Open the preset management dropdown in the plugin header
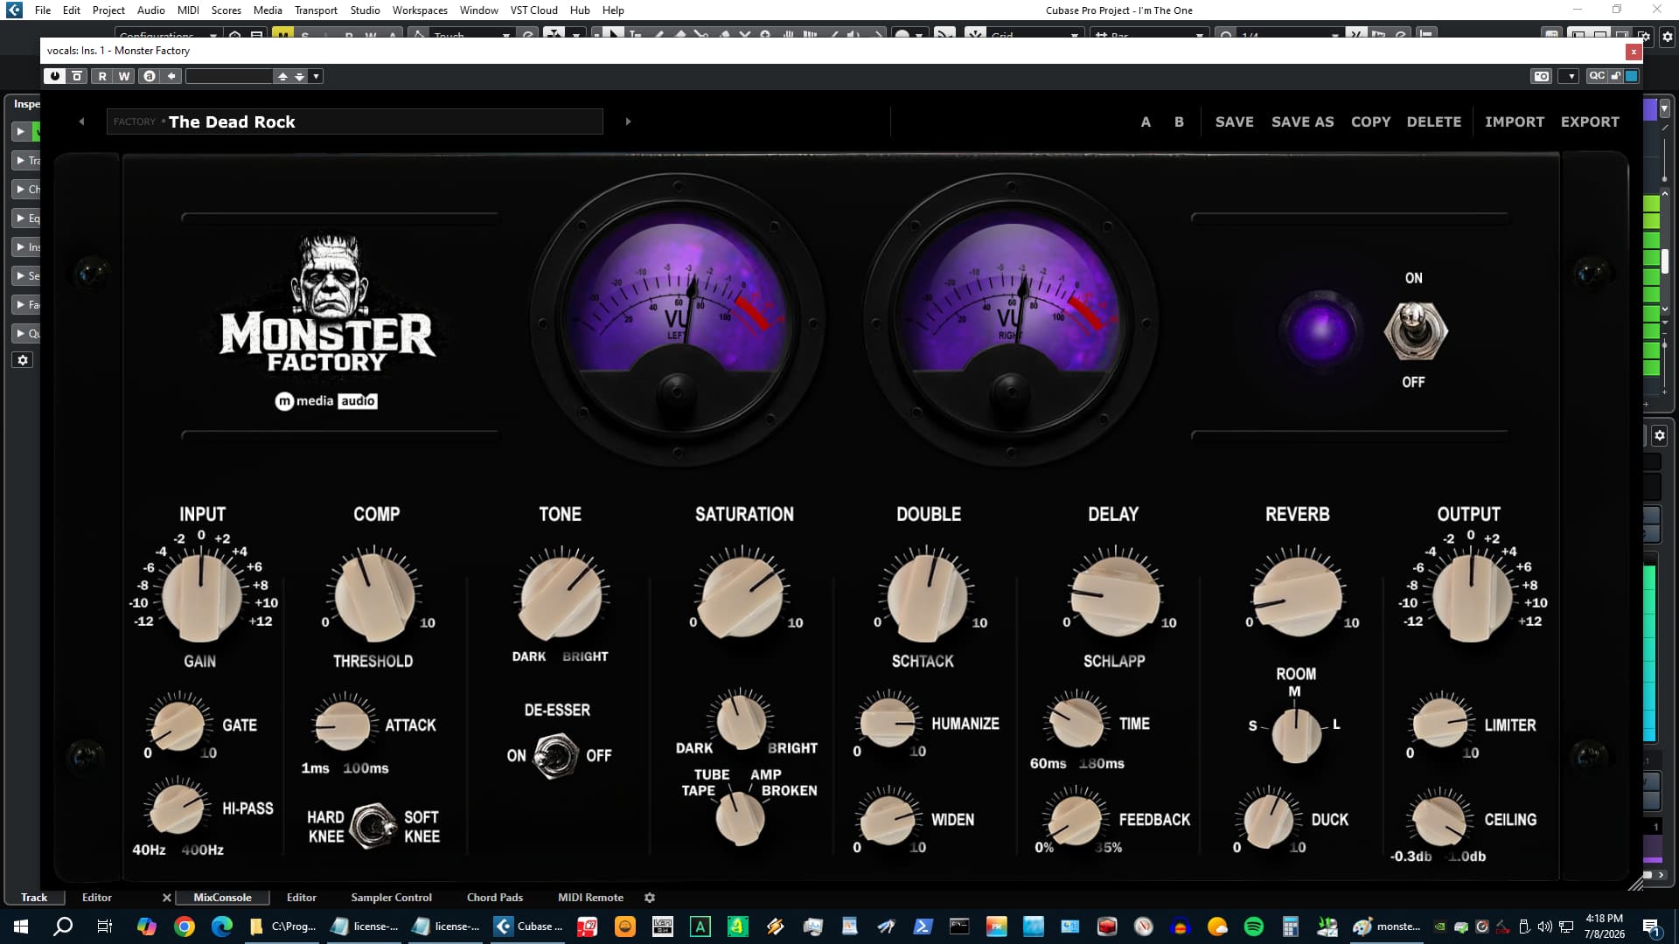Viewport: 1679px width, 944px height. (317, 76)
